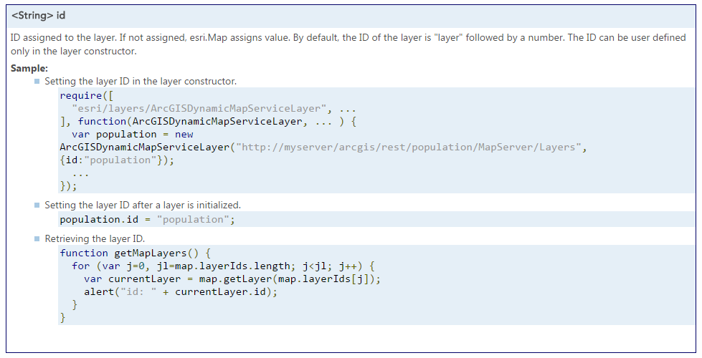This screenshot has height=358, width=702.
Task: Click the bullet beside "Setting the layer ID after a layer is initialized"
Action: pyautogui.click(x=37, y=205)
